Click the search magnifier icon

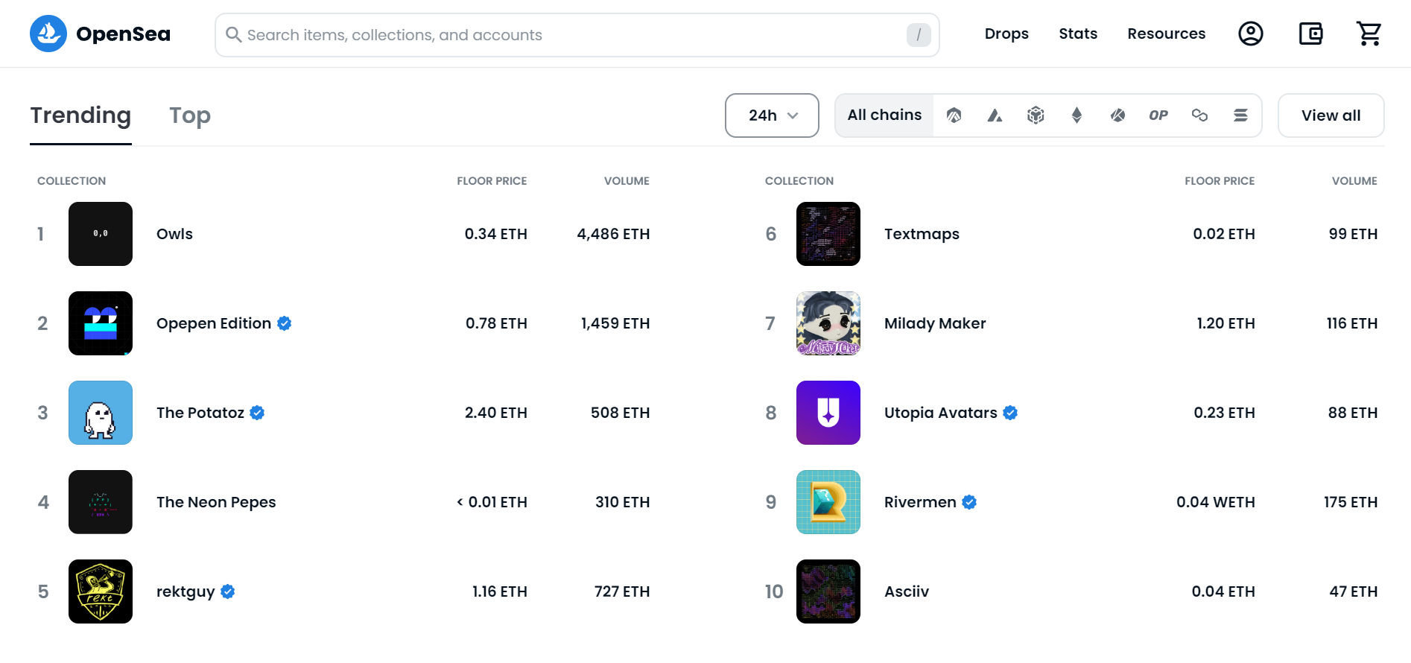click(x=233, y=35)
